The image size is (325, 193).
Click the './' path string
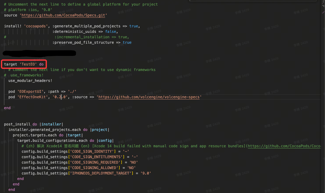coord(72,91)
